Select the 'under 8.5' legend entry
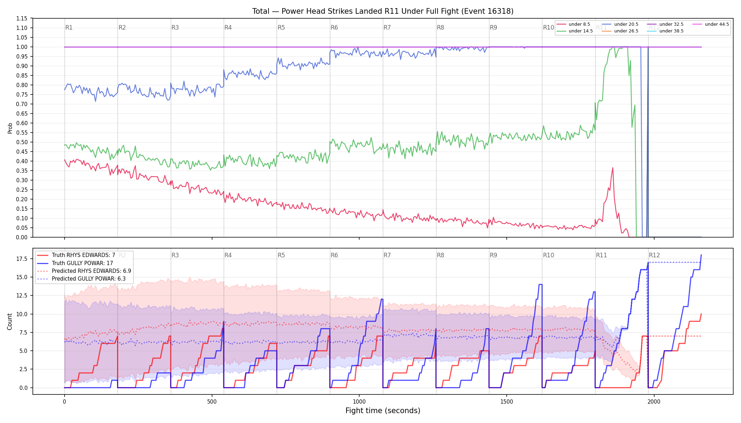 click(573, 24)
